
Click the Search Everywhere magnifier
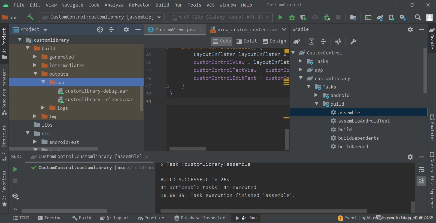point(417,17)
